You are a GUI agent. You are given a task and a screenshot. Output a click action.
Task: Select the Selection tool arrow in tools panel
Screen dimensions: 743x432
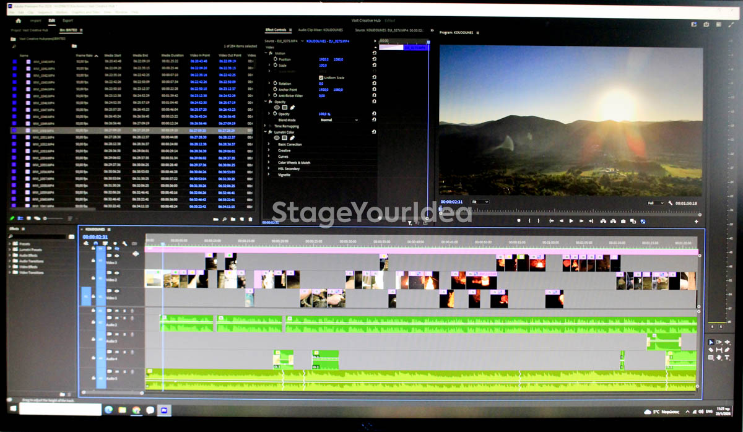coord(710,342)
